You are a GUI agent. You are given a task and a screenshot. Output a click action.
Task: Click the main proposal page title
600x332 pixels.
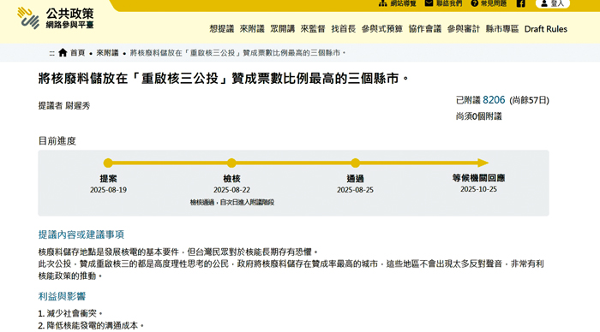point(224,79)
